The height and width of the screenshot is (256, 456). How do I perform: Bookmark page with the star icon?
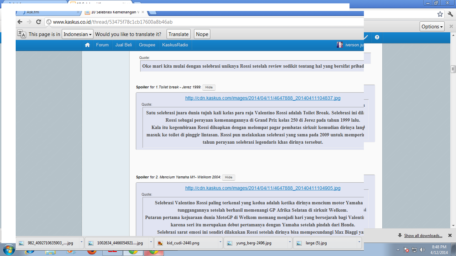pos(440,14)
